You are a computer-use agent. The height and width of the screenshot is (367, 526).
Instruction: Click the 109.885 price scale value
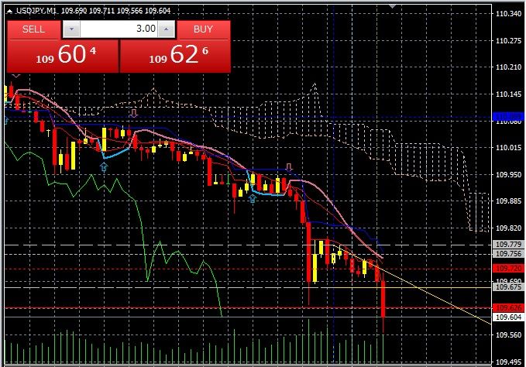(x=508, y=201)
